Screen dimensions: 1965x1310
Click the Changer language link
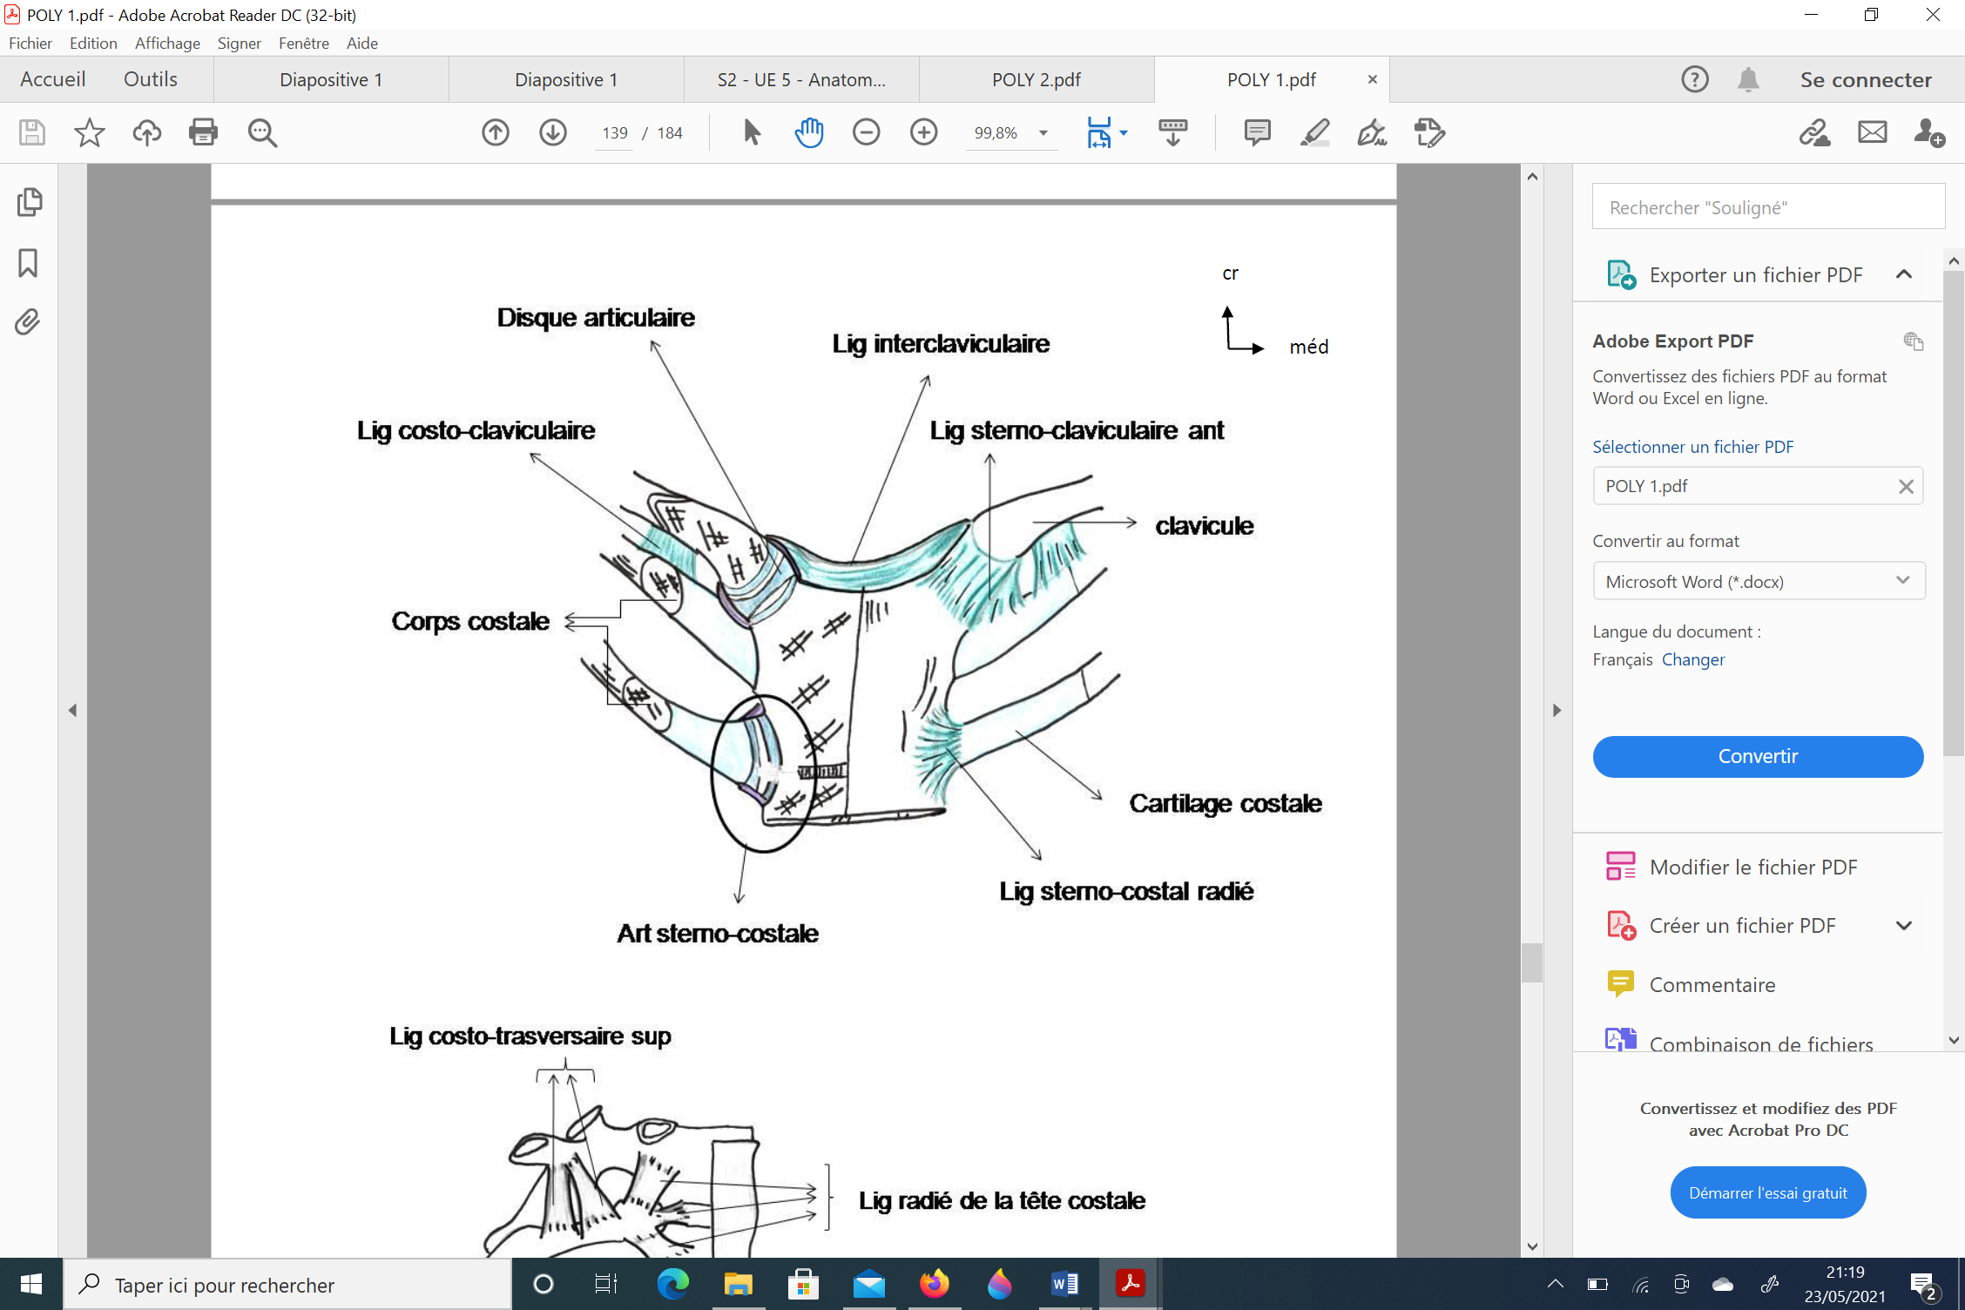click(x=1692, y=659)
